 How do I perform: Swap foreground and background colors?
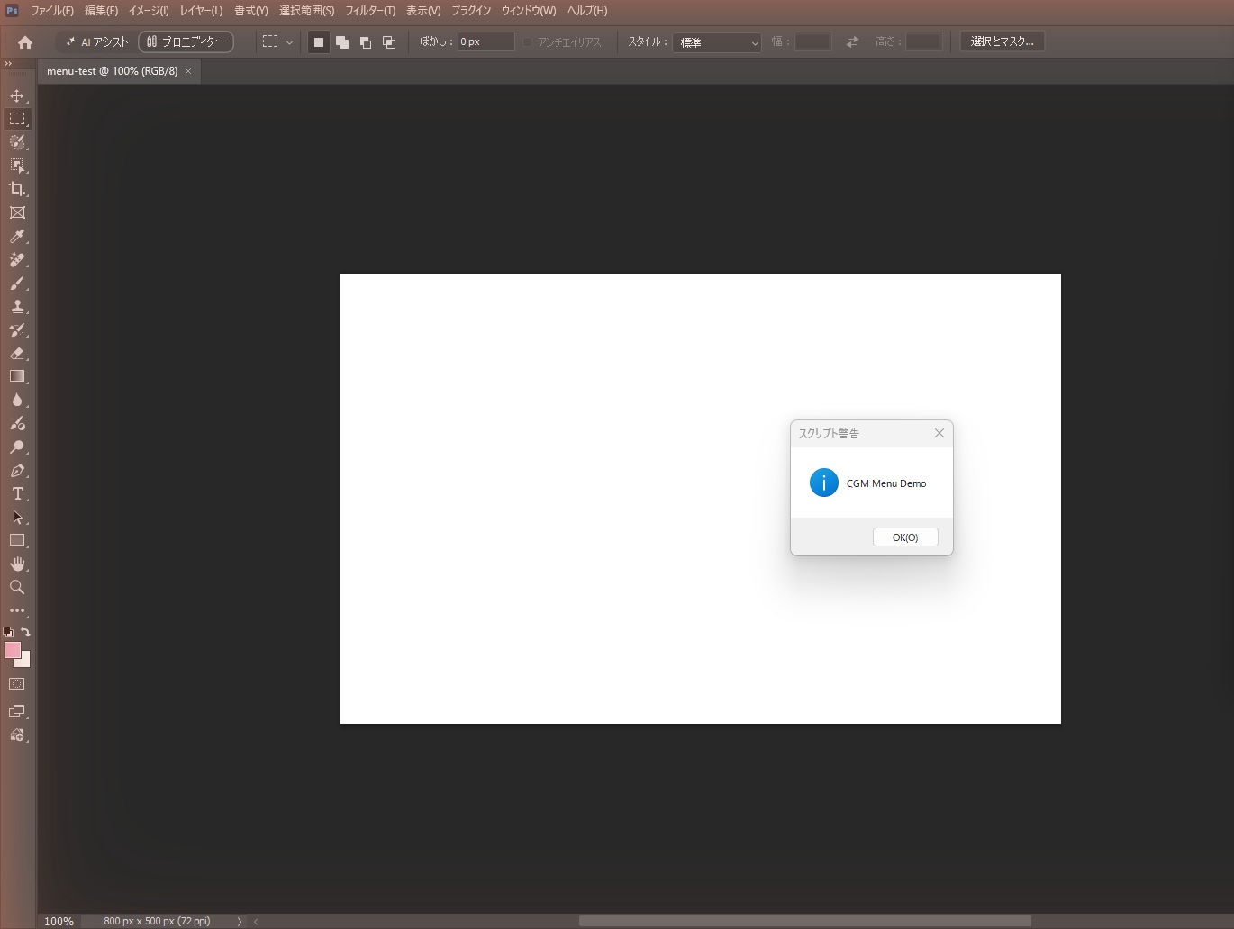[26, 632]
